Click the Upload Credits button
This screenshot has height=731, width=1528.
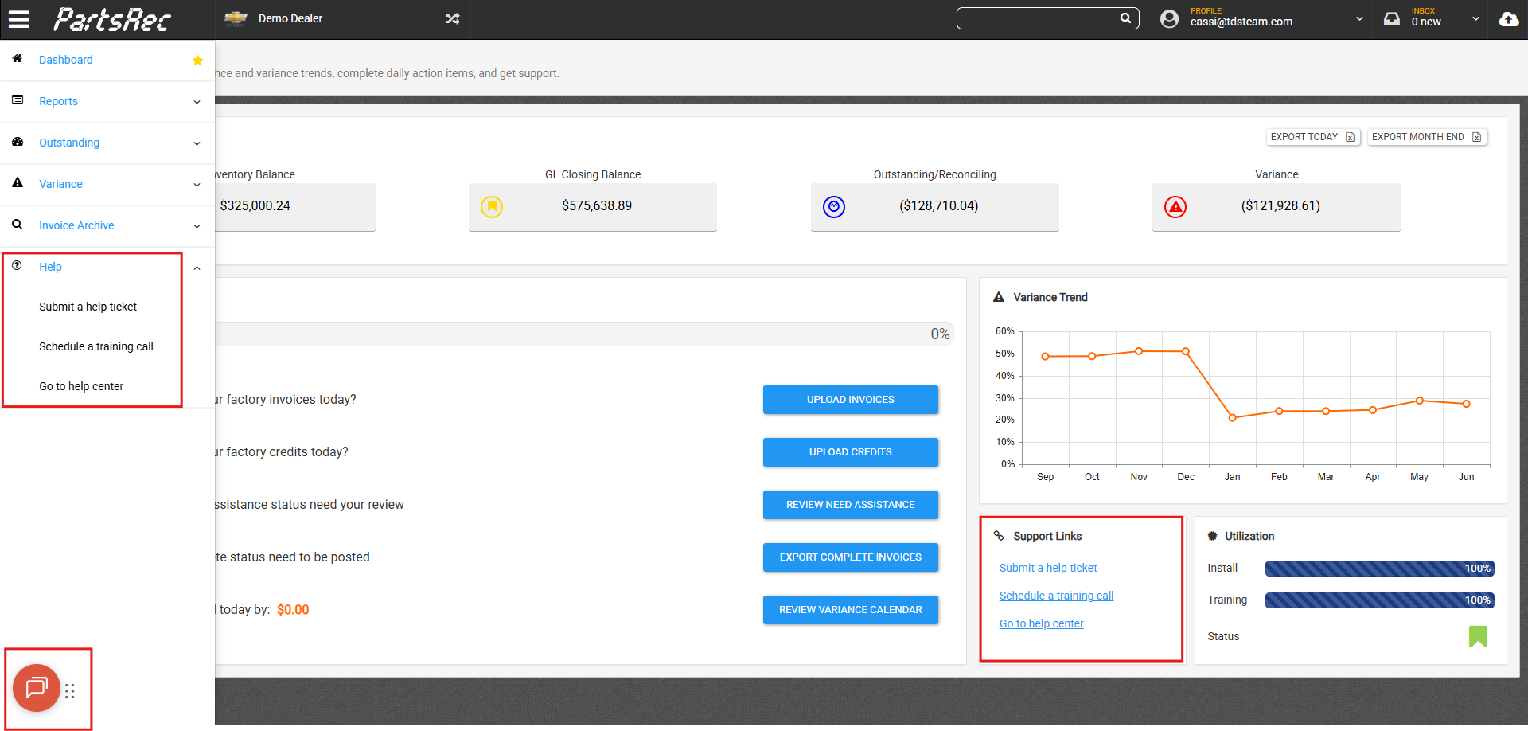tap(851, 452)
